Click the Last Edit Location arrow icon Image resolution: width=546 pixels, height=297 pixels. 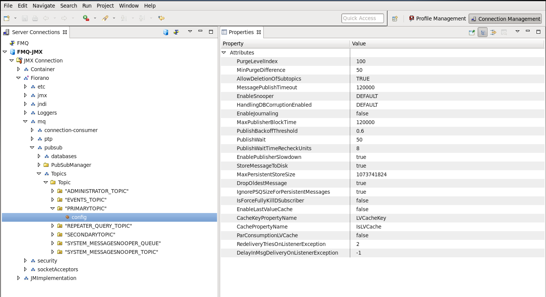pyautogui.click(x=161, y=18)
